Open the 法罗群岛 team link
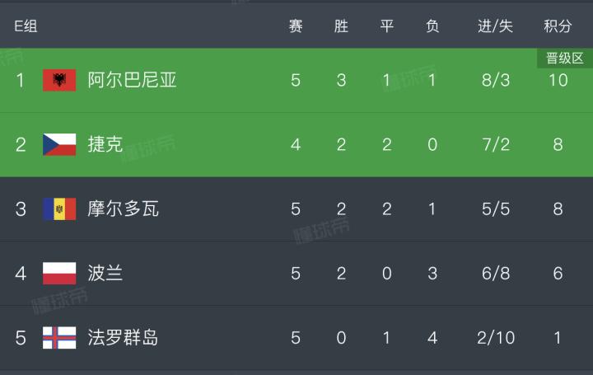The height and width of the screenshot is (375, 593). [x=123, y=338]
